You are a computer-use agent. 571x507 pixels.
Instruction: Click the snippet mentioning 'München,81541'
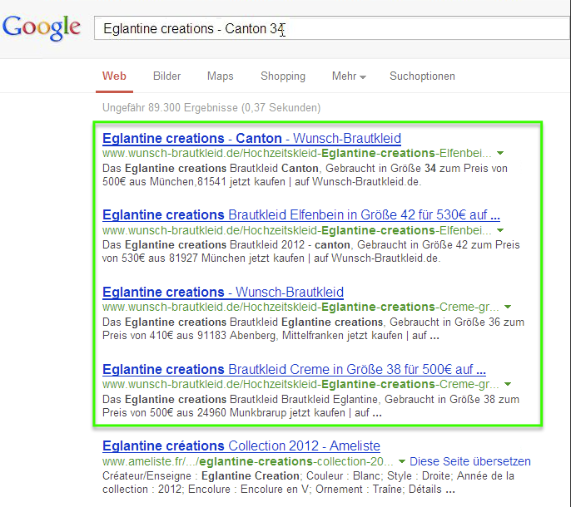coord(305,175)
